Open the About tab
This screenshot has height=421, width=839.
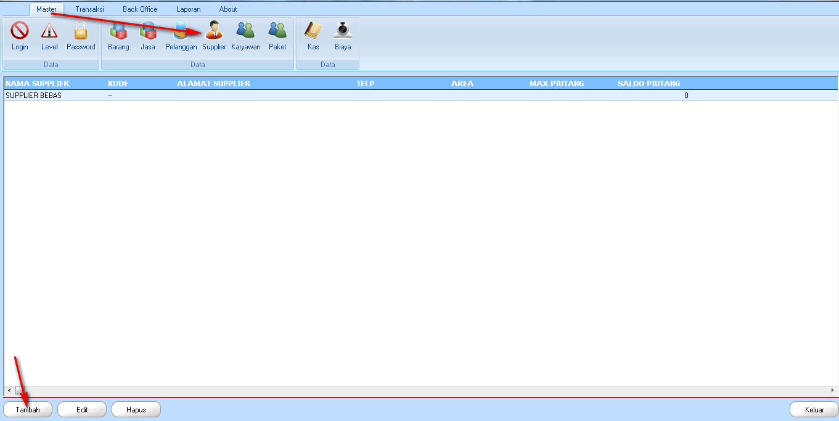228,9
